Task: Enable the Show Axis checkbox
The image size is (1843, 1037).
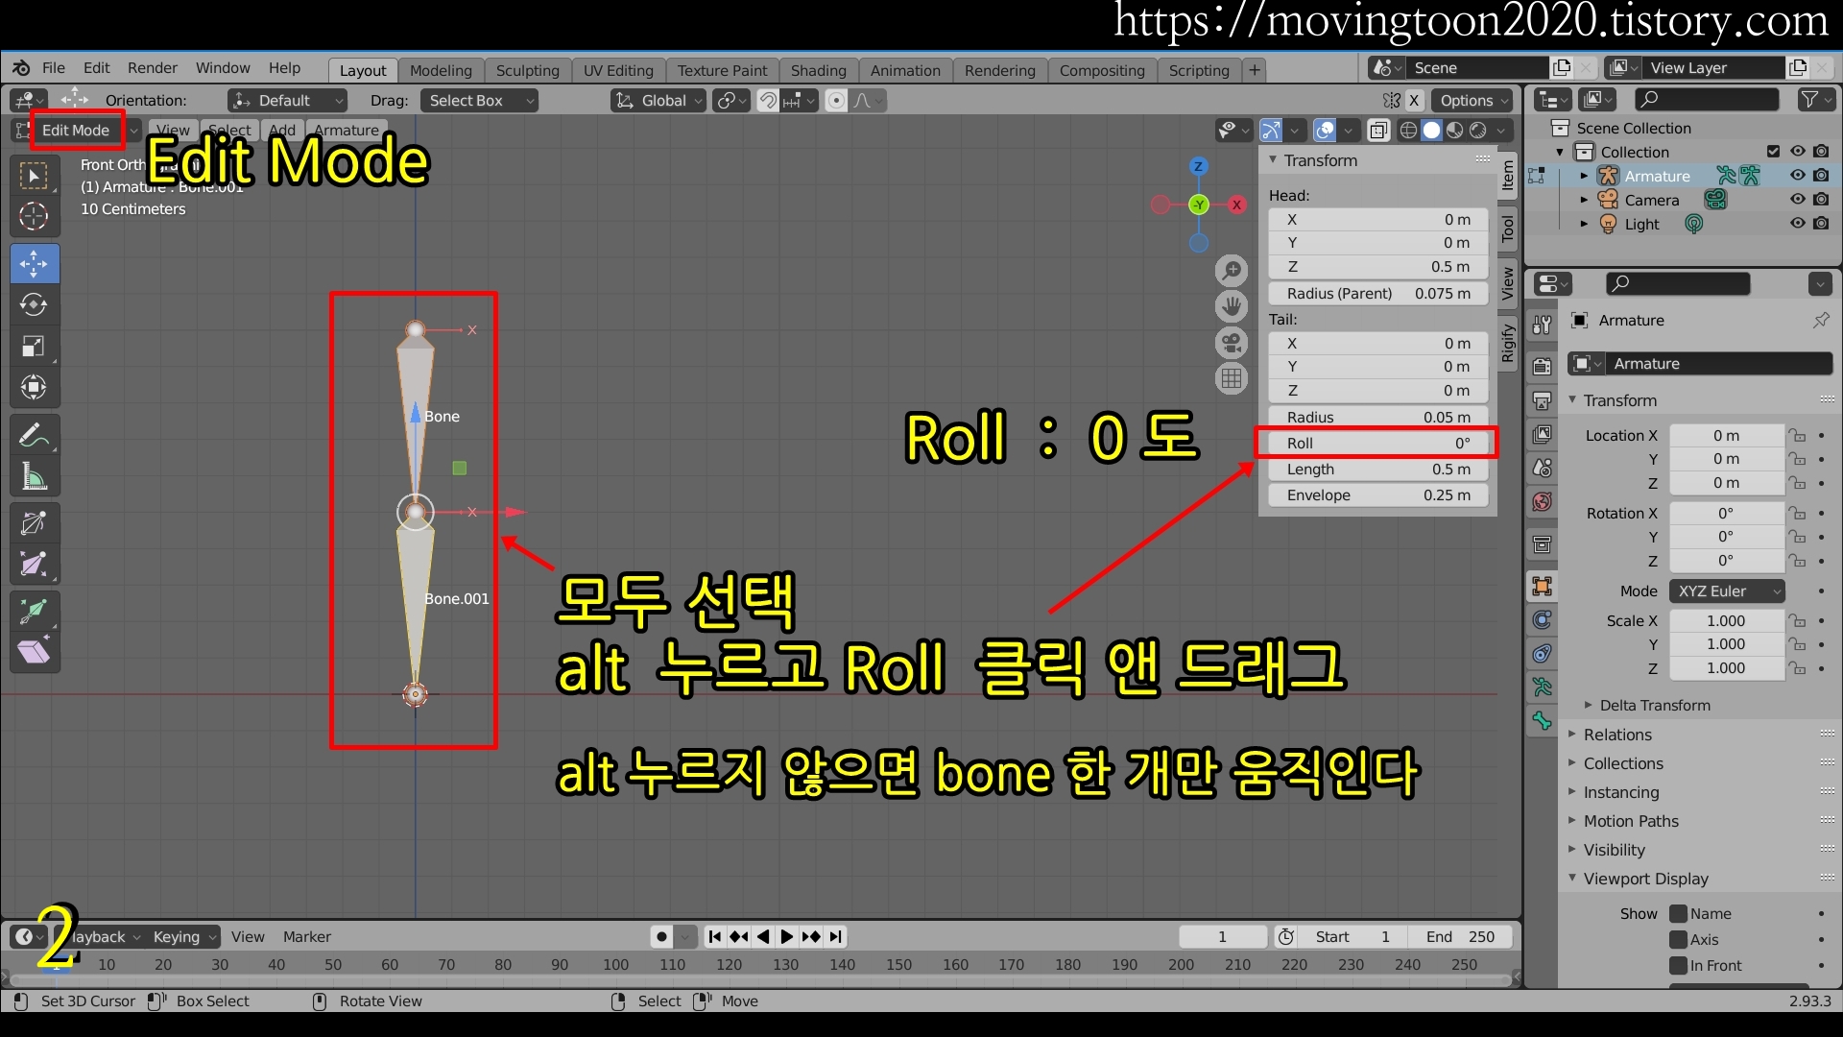Action: pyautogui.click(x=1678, y=940)
